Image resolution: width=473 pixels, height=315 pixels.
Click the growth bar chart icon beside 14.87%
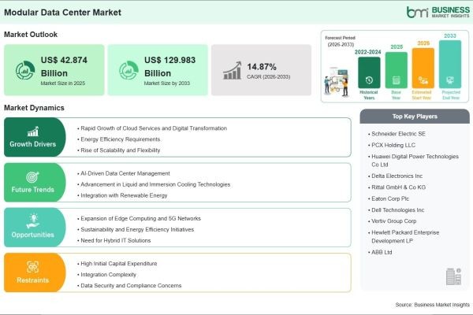233,71
